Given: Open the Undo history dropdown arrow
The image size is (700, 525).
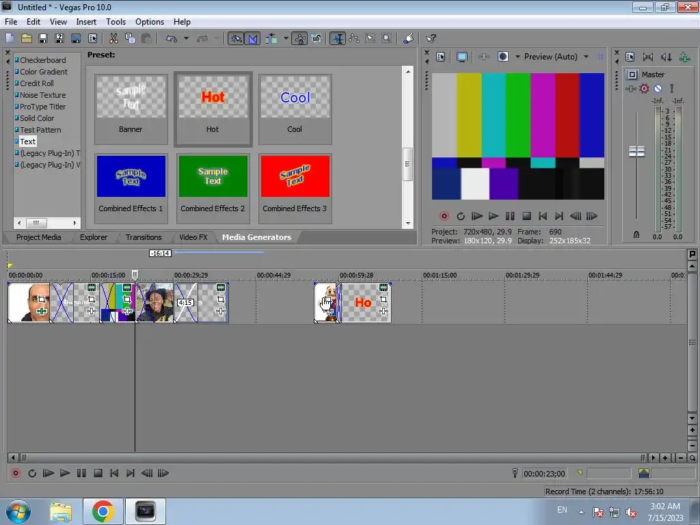Looking at the screenshot, I should [x=186, y=38].
